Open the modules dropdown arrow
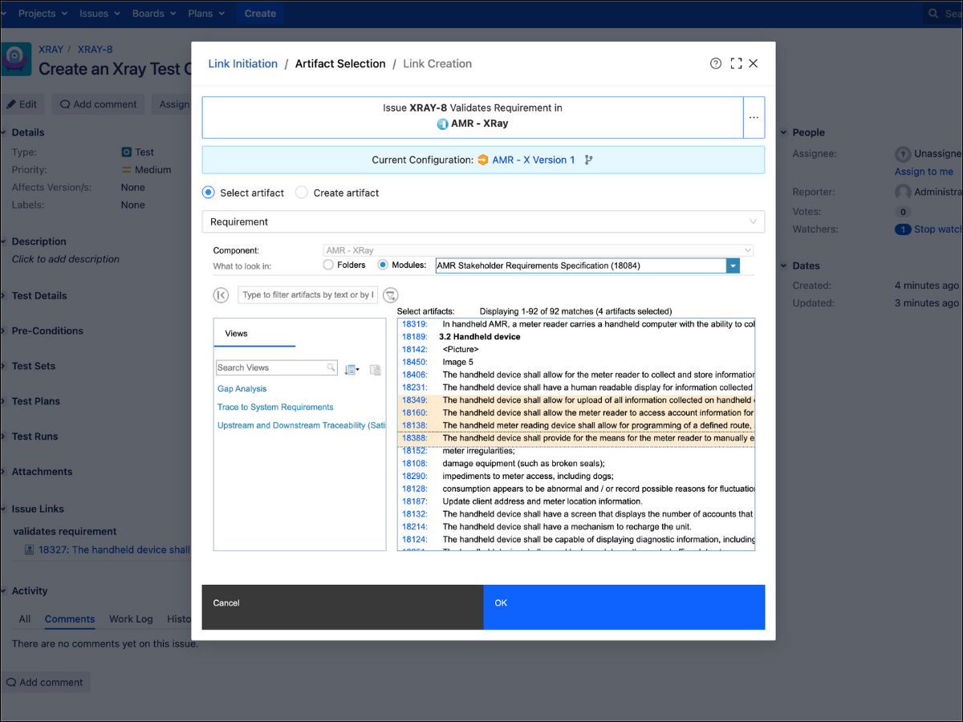 point(733,266)
